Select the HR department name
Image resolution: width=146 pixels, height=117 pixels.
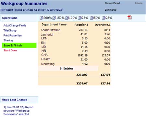[44, 51]
